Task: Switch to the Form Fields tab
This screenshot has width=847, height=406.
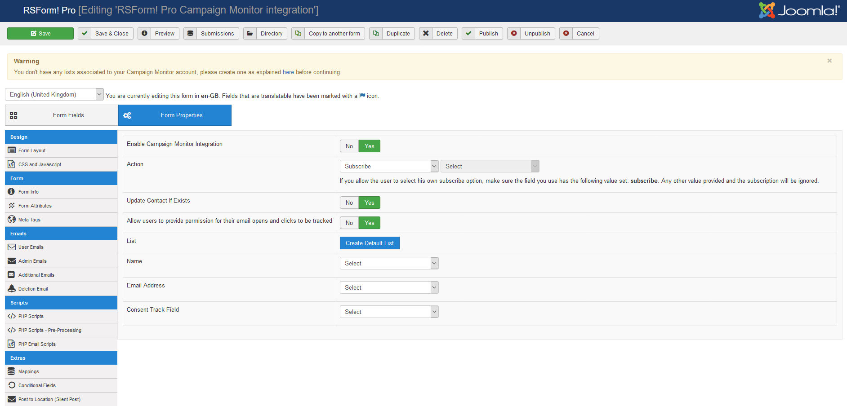Action: [62, 115]
